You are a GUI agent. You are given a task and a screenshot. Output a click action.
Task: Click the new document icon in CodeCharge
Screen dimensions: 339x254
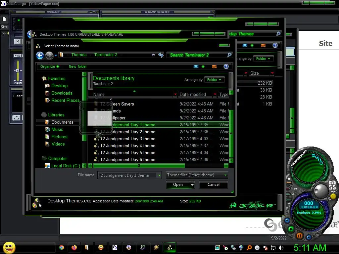tap(4, 19)
